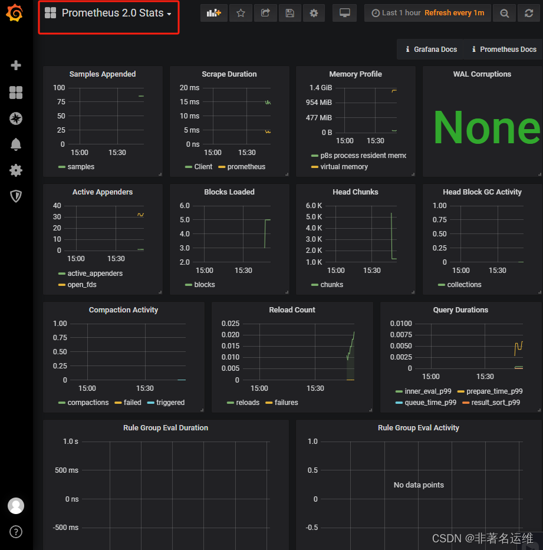Viewport: 543px width, 550px height.
Task: Click the Add panel toolbar icon
Action: point(213,13)
